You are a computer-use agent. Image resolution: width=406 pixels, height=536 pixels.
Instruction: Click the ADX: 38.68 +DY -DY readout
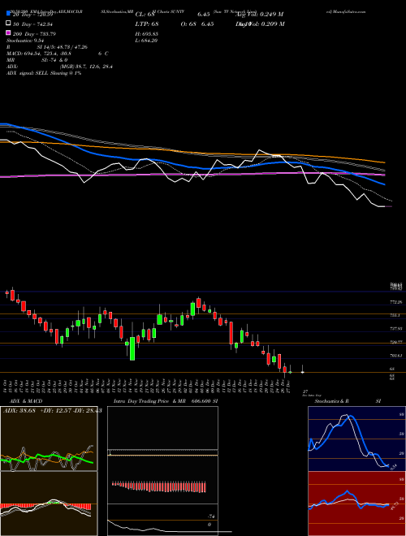[52, 410]
